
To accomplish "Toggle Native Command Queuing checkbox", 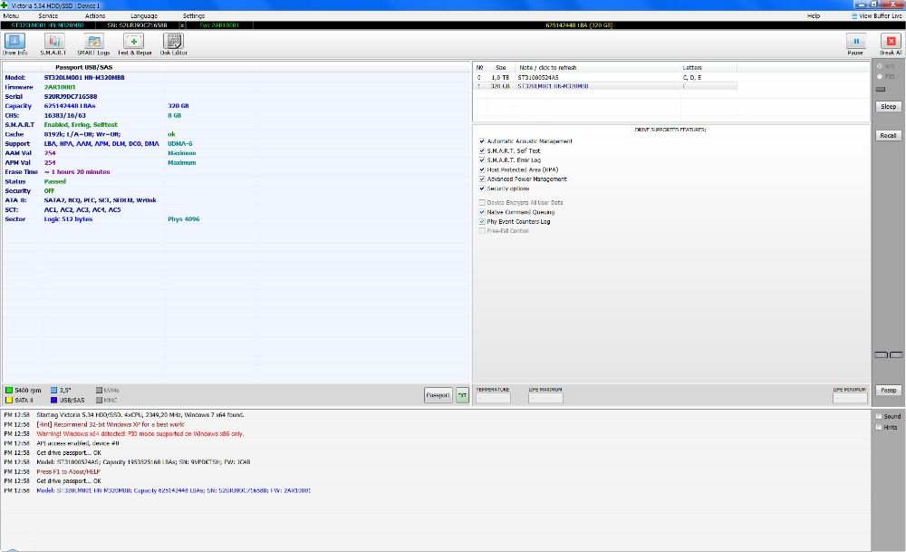I will tap(482, 212).
